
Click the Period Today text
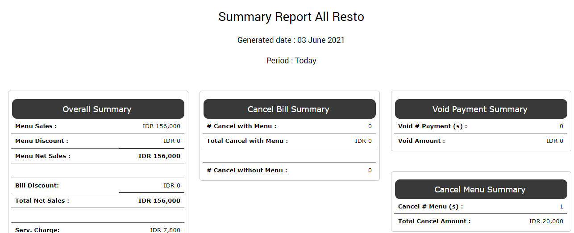tap(291, 61)
